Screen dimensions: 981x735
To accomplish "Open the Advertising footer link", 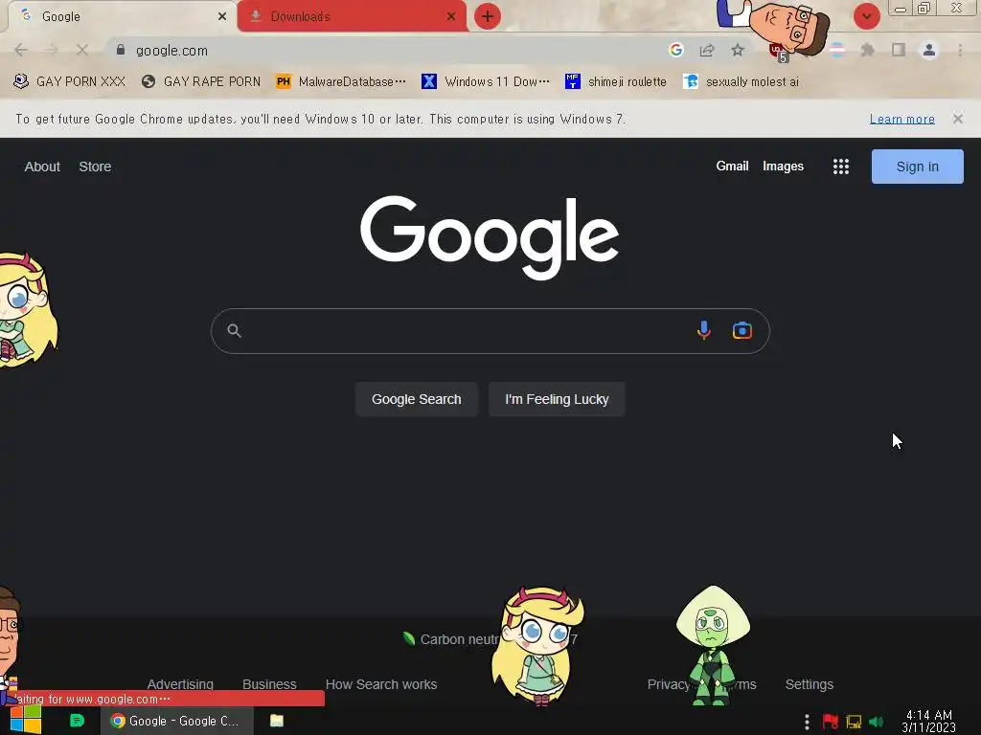I will pyautogui.click(x=180, y=684).
